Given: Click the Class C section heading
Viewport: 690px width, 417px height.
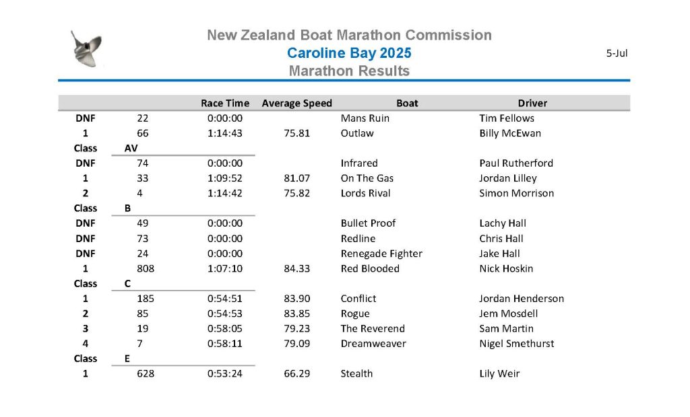Looking at the screenshot, I should (x=102, y=284).
